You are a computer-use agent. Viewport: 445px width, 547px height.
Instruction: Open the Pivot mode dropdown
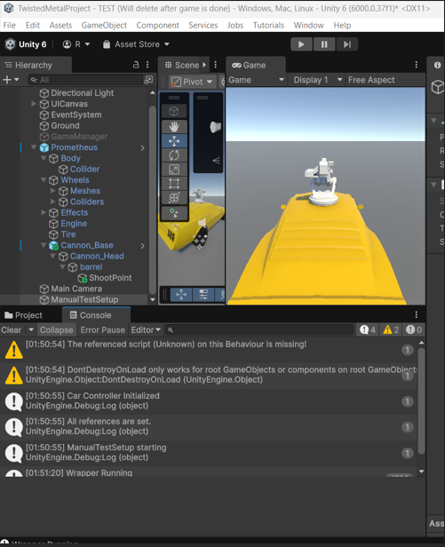click(x=193, y=82)
